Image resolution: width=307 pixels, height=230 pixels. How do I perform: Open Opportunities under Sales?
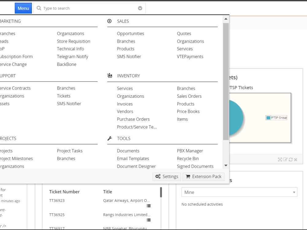point(130,33)
